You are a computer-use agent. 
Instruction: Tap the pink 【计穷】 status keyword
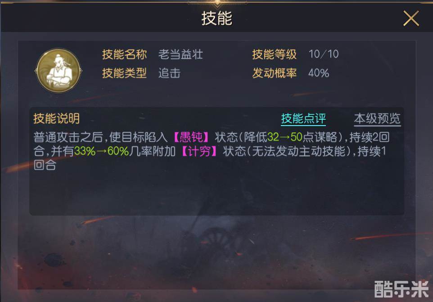point(199,151)
